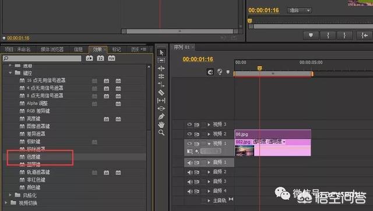Select the Pen tool
373x211 pixels.
tap(161, 117)
